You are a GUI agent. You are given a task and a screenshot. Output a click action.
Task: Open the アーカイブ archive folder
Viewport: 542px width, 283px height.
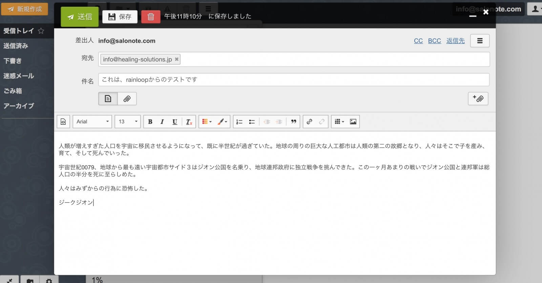[x=19, y=106]
